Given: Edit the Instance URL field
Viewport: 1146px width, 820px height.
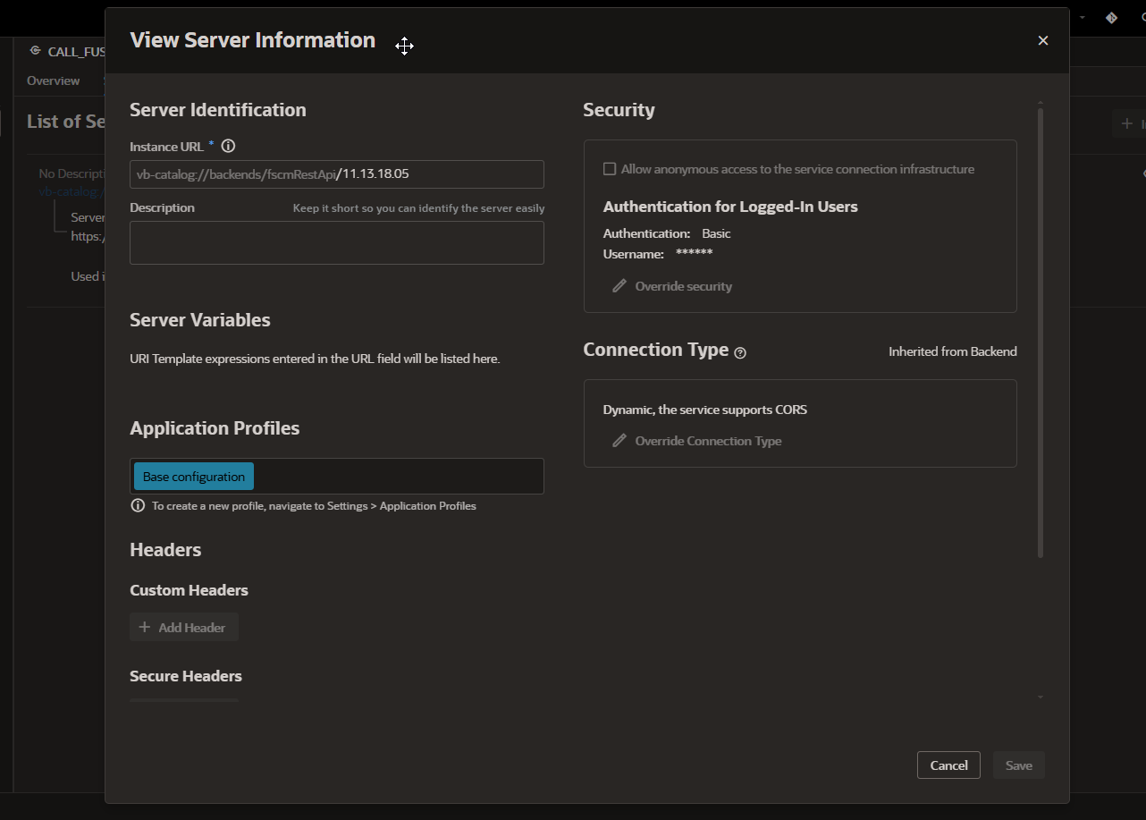Looking at the screenshot, I should point(337,174).
